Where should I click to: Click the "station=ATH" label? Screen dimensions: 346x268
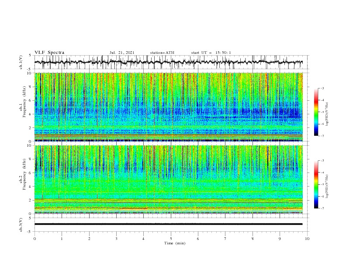coord(162,53)
